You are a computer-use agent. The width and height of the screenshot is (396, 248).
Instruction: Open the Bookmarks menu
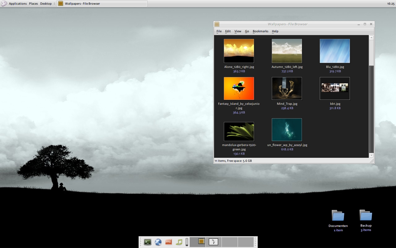[260, 31]
